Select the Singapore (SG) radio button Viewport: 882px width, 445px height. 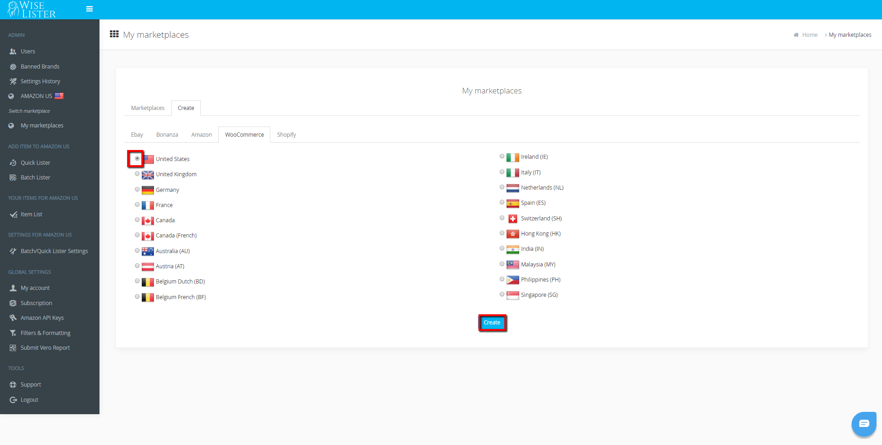click(x=502, y=294)
